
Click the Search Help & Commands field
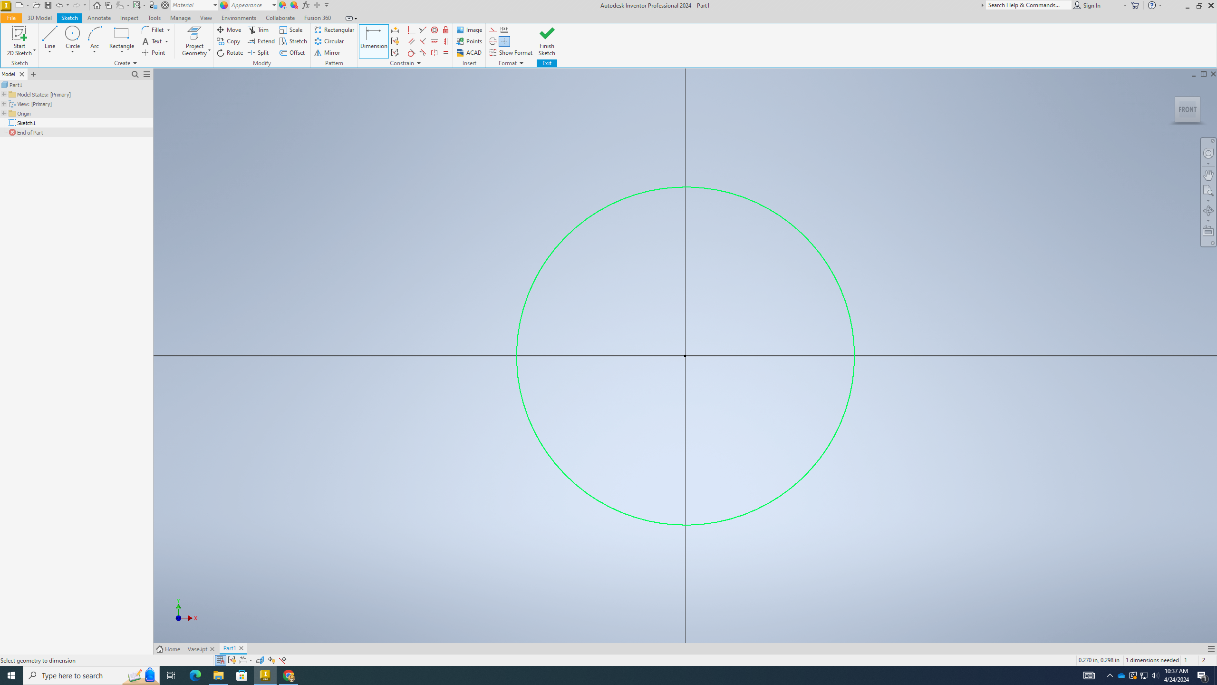(1029, 5)
